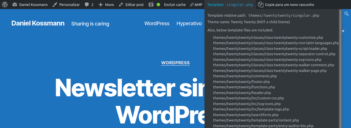Select class-twentytwenty-separator-control.php entry
351x128 pixels.
click(x=274, y=54)
